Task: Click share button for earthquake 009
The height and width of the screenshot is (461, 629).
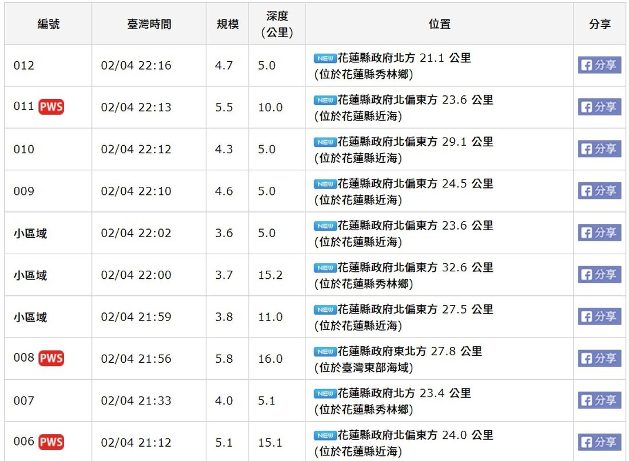Action: pos(599,191)
